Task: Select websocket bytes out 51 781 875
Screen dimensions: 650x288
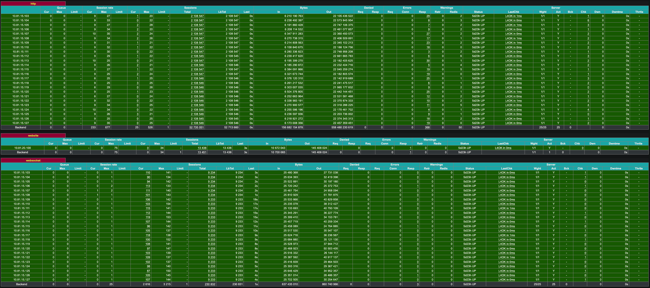Action: [331, 195]
